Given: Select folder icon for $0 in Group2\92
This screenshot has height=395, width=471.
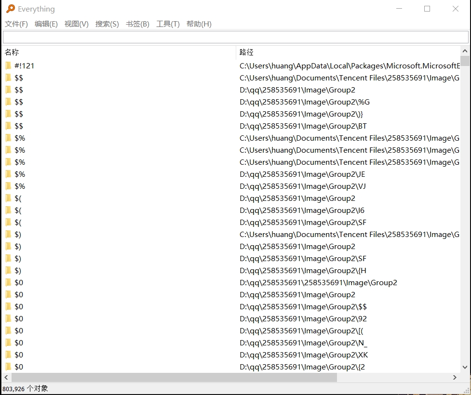Looking at the screenshot, I should coord(8,318).
